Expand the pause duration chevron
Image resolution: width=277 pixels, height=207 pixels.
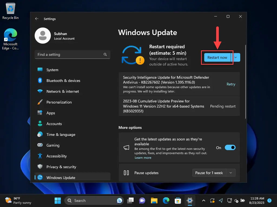[231, 173]
